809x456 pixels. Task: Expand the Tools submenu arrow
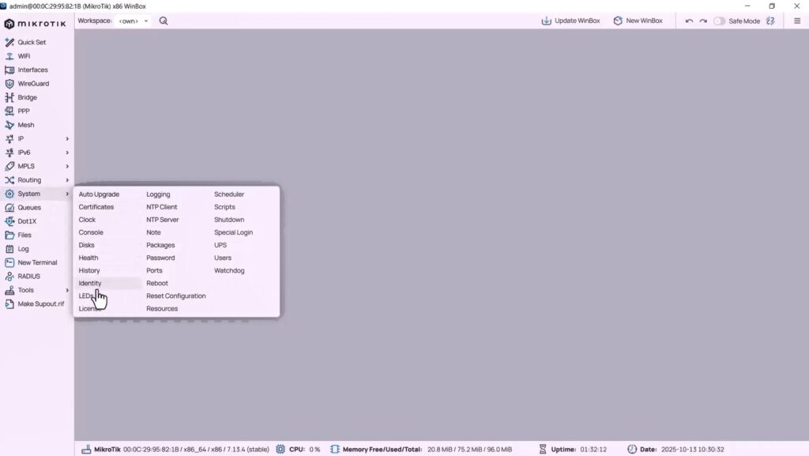(x=67, y=290)
